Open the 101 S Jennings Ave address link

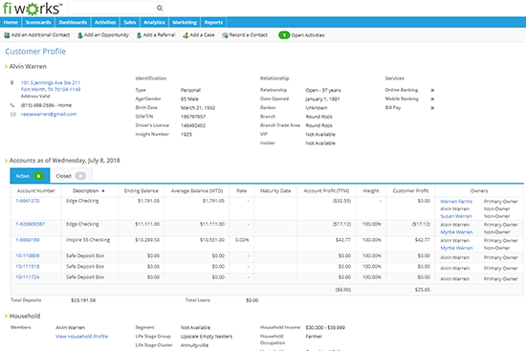pos(51,86)
